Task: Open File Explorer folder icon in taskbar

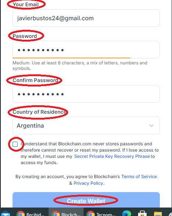Action: pos(158,213)
